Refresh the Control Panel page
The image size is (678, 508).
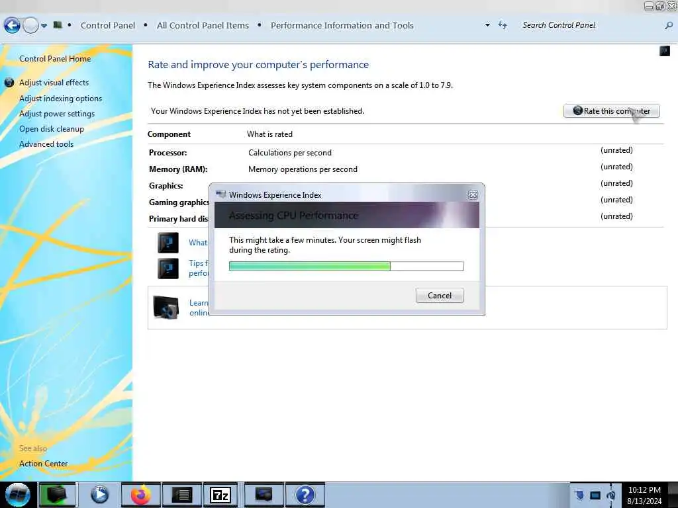click(503, 25)
